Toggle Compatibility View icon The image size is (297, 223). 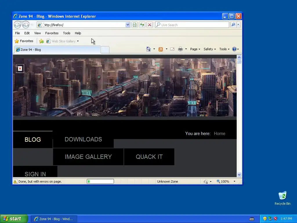[x=135, y=25]
